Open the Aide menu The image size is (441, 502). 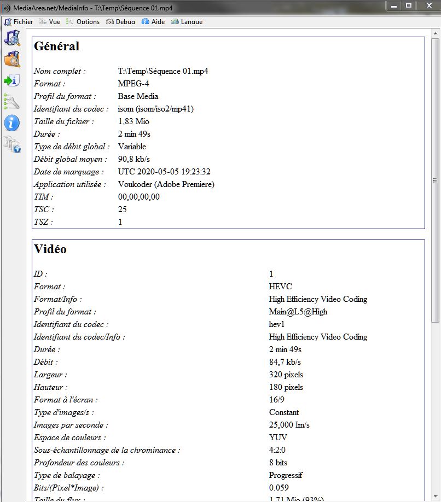pos(153,22)
